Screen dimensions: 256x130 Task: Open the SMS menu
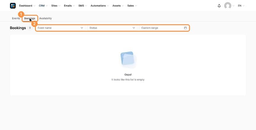[83, 6]
